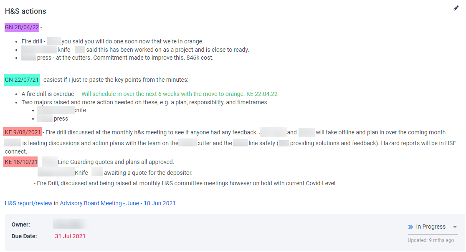Expand the status dropdown arrow
This screenshot has width=466, height=252.
pos(455,227)
